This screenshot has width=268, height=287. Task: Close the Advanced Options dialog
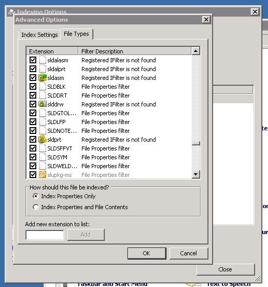click(x=206, y=19)
